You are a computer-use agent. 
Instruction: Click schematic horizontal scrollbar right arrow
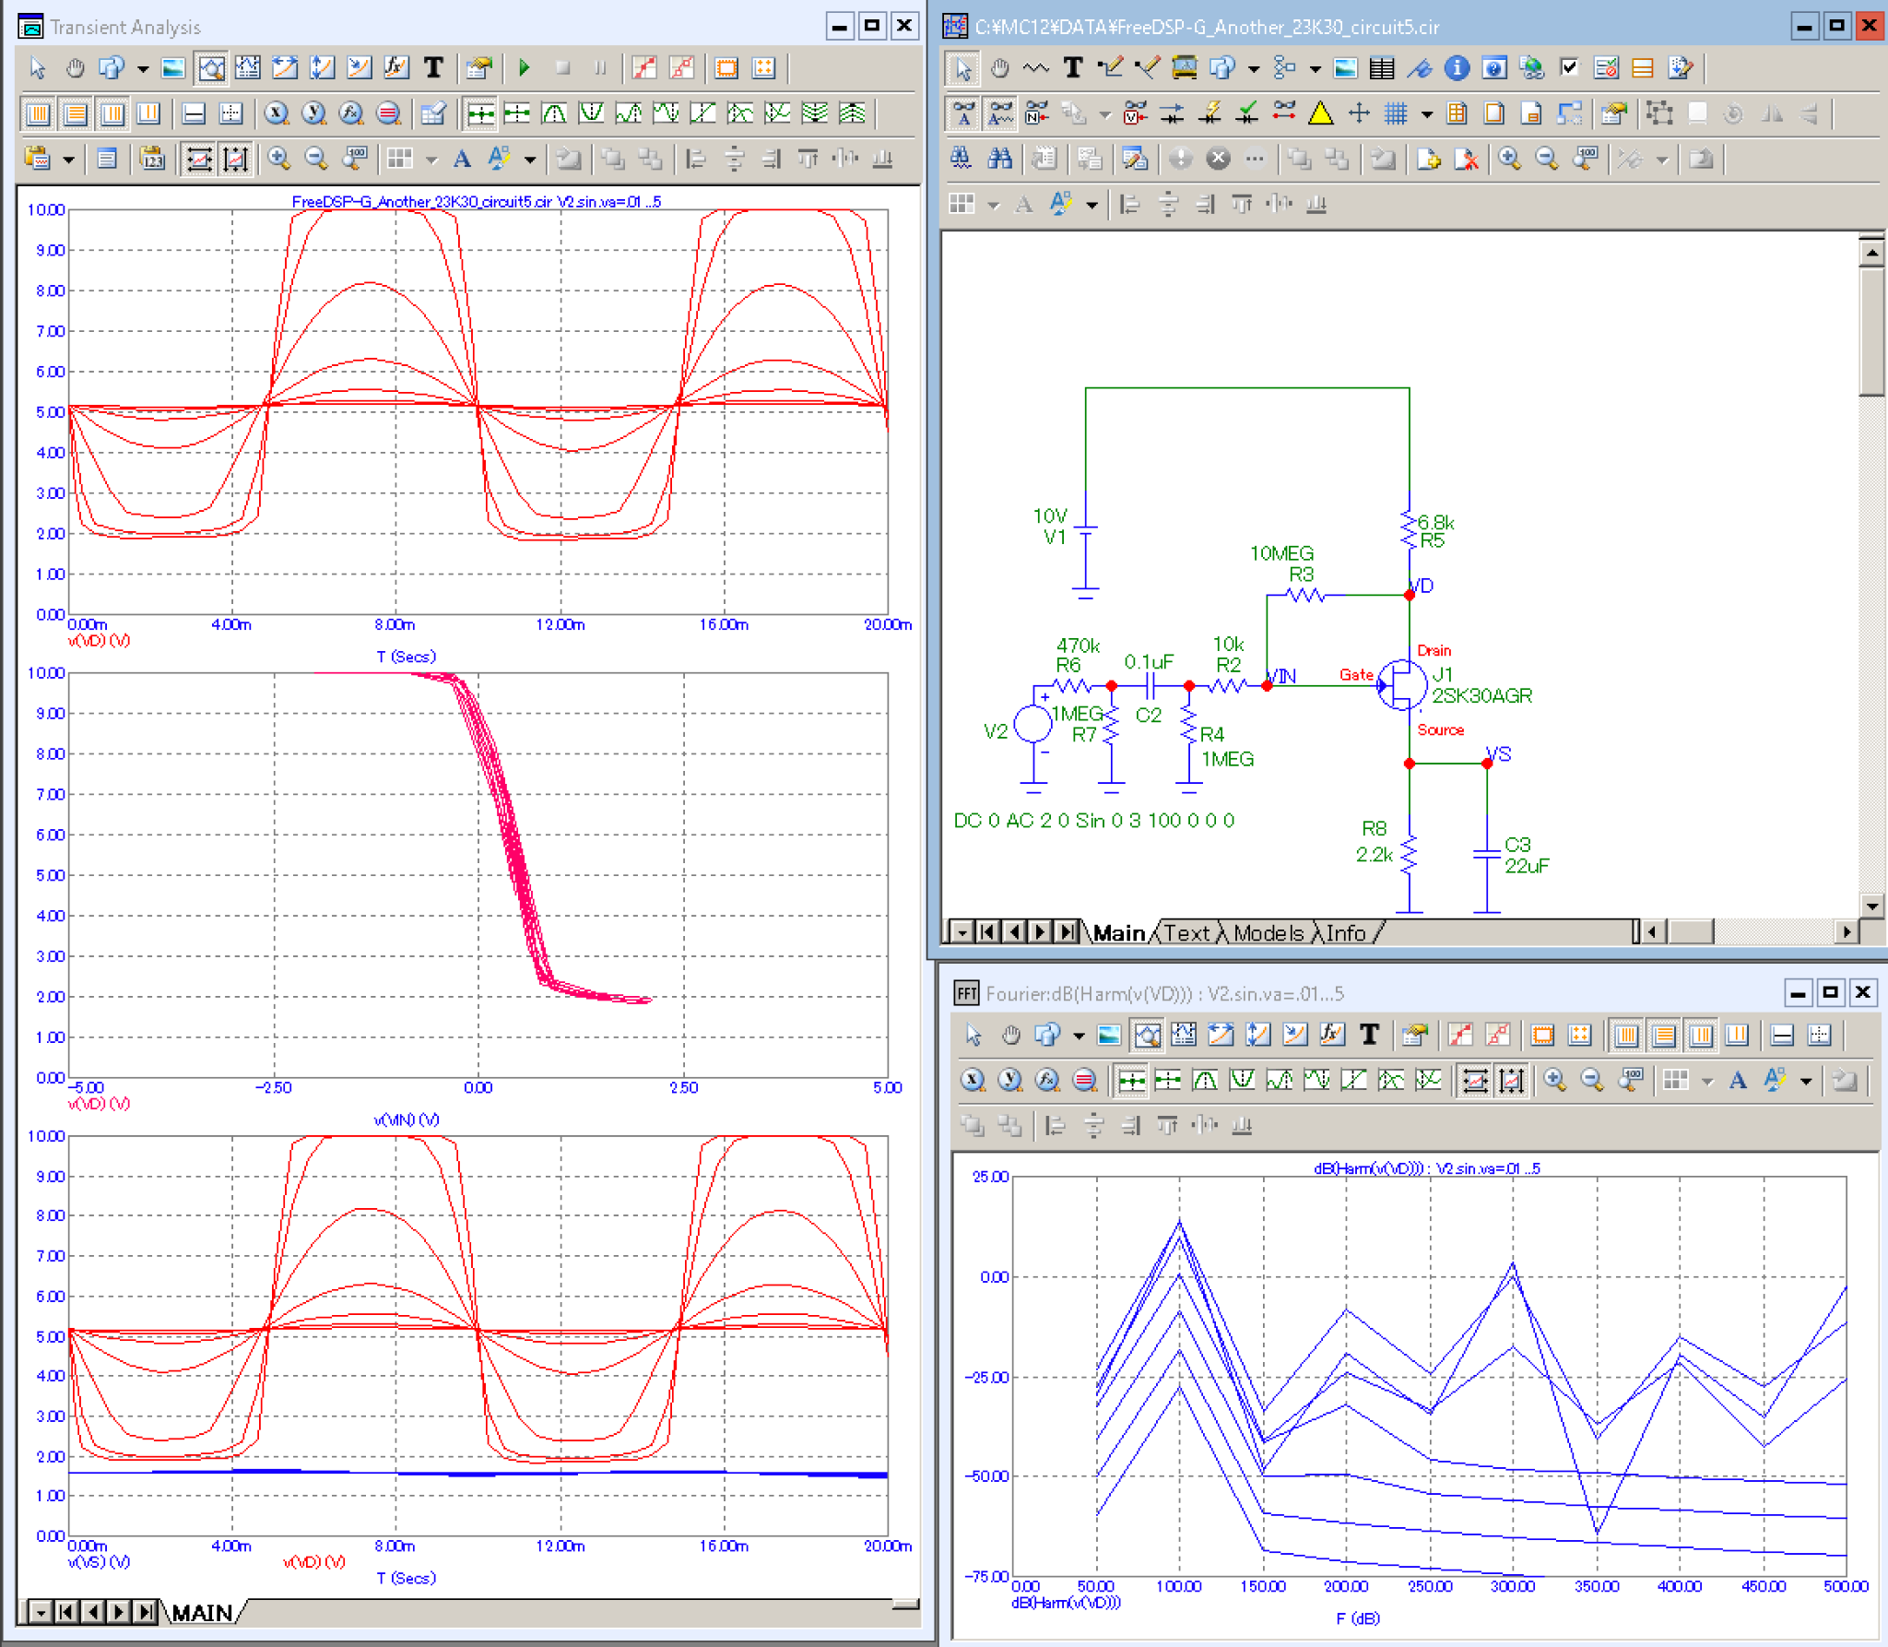tap(1847, 932)
